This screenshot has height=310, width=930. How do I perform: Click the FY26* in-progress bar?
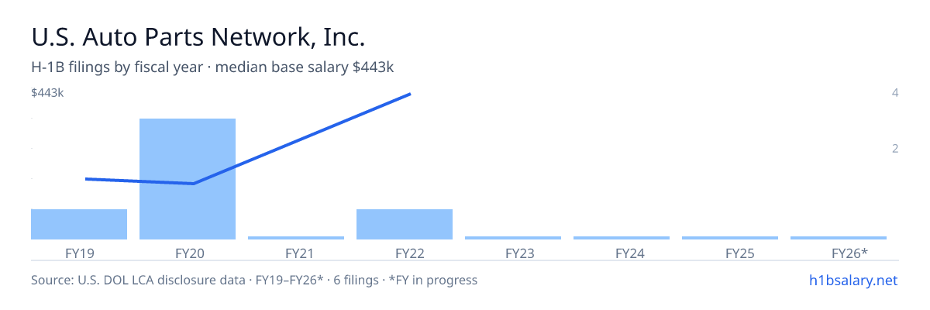[839, 238]
